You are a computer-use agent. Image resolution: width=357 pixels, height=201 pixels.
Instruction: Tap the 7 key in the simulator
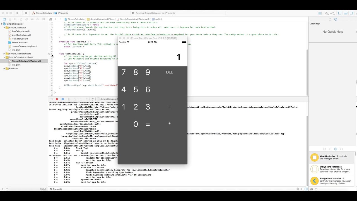[124, 72]
